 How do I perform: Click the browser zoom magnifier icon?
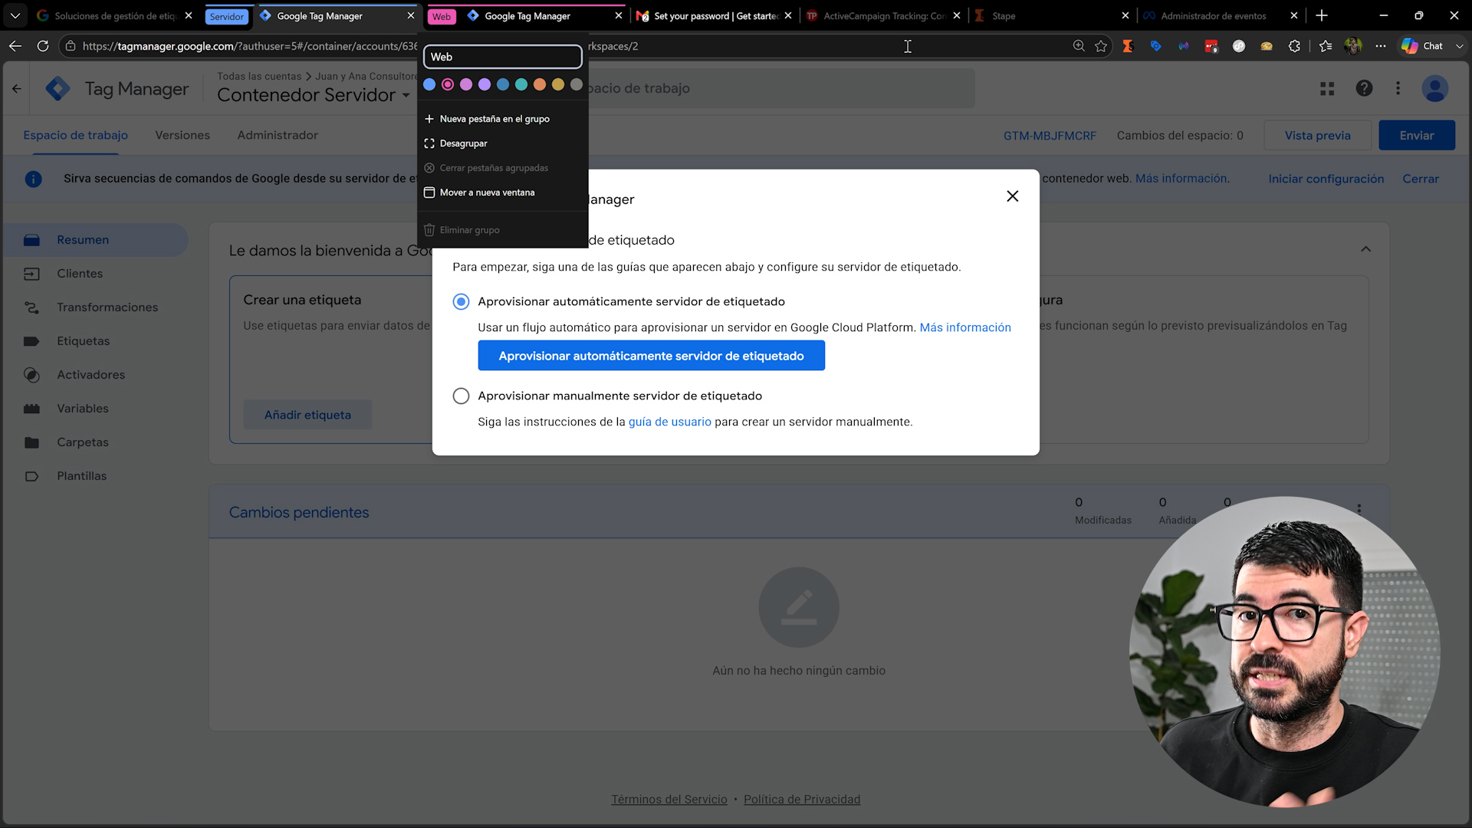pyautogui.click(x=1079, y=46)
